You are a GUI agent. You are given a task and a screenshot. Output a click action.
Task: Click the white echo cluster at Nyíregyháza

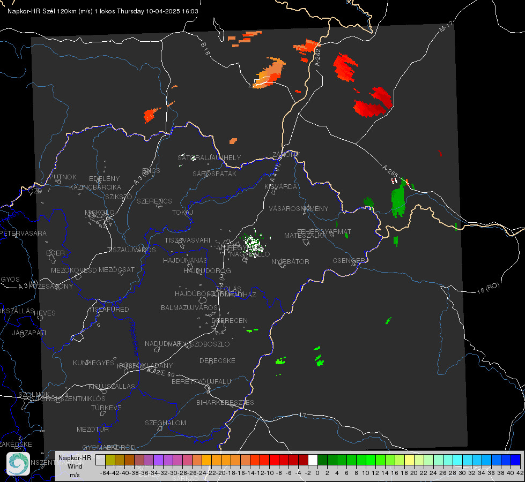tap(254, 244)
